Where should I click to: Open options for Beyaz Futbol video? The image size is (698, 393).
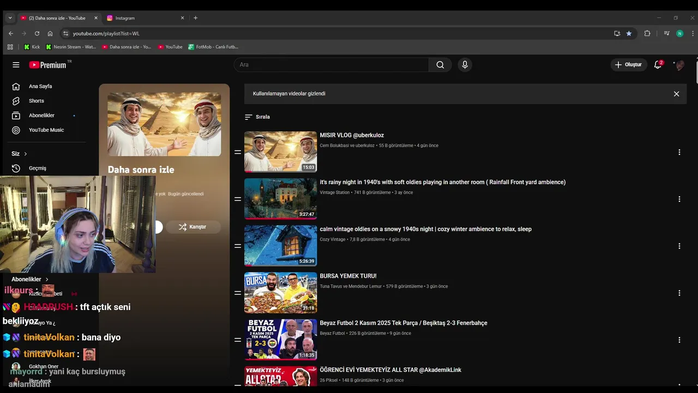point(679,340)
